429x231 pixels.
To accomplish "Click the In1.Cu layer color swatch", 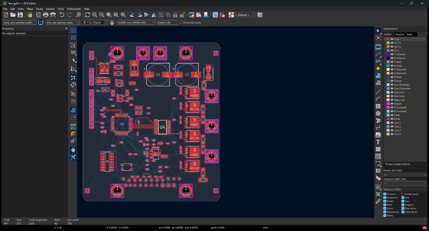I will tap(388, 43).
